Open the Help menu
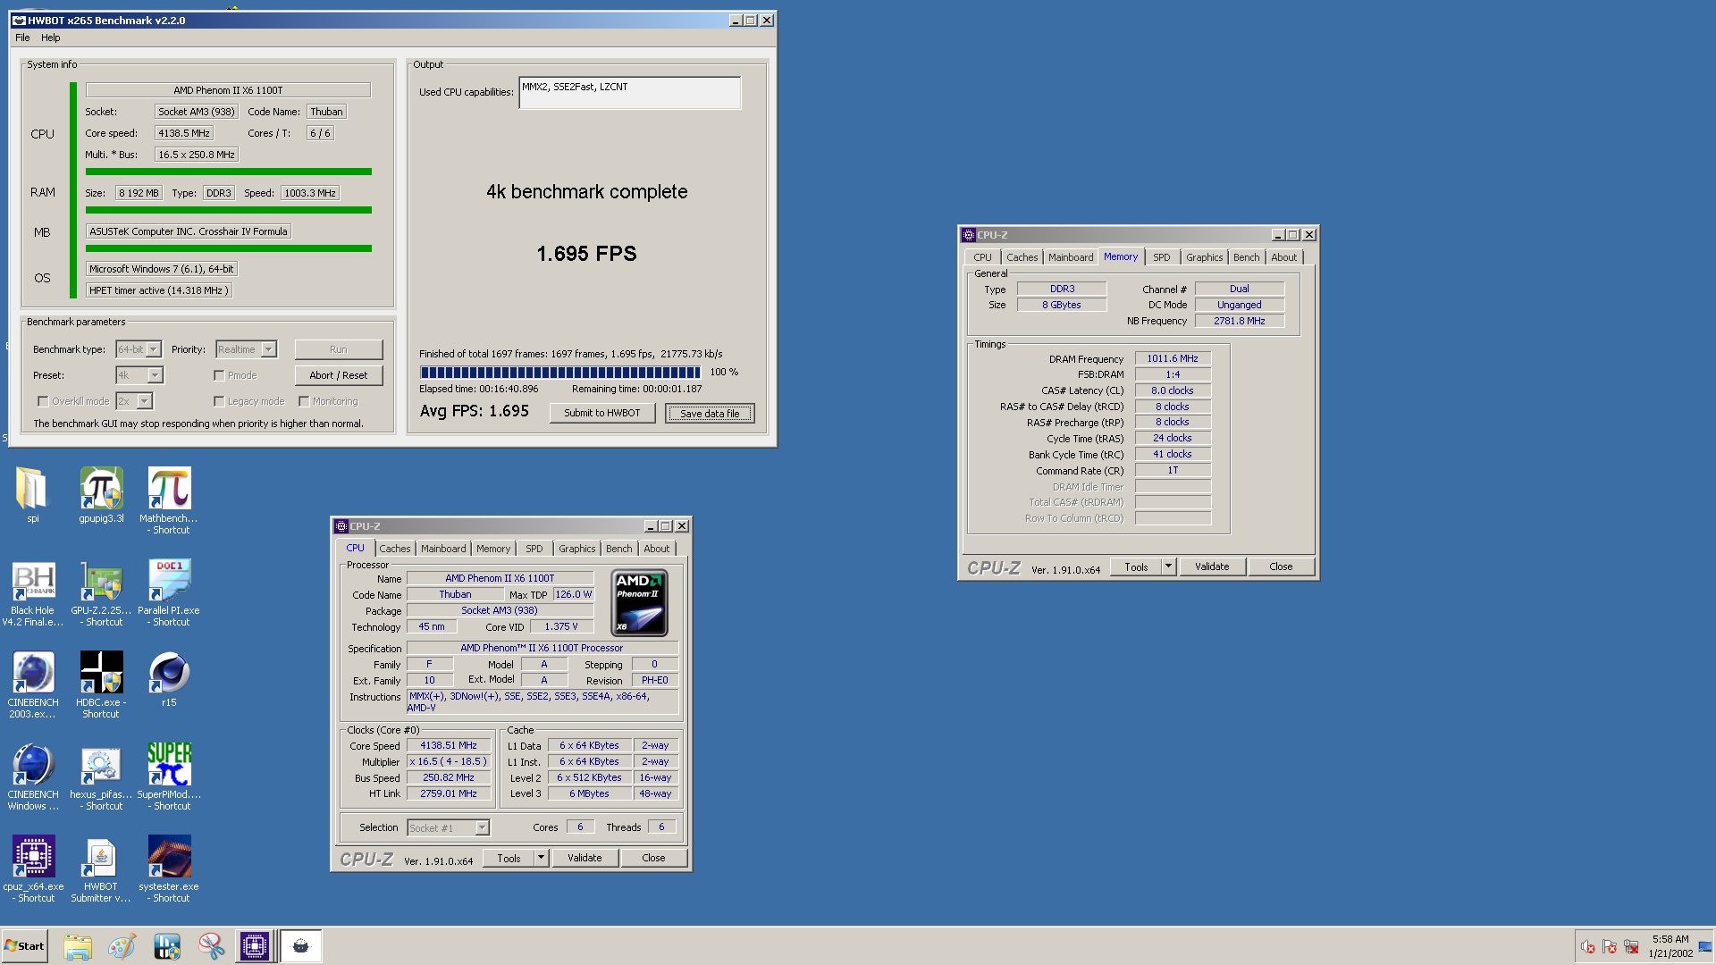The height and width of the screenshot is (965, 1716). click(51, 38)
